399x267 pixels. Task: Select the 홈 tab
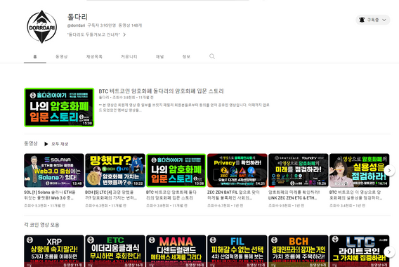coord(35,56)
